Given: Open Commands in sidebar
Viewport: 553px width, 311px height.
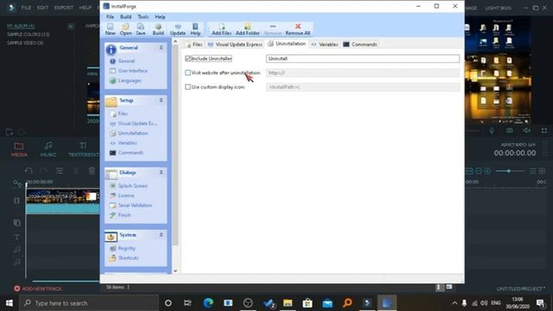Looking at the screenshot, I should [x=127, y=153].
